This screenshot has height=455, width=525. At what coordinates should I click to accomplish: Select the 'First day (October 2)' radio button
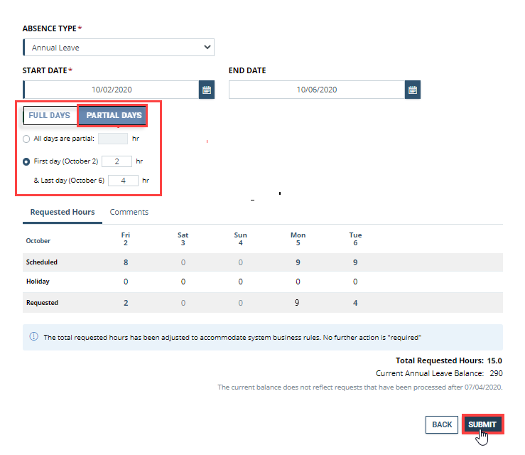[26, 162]
